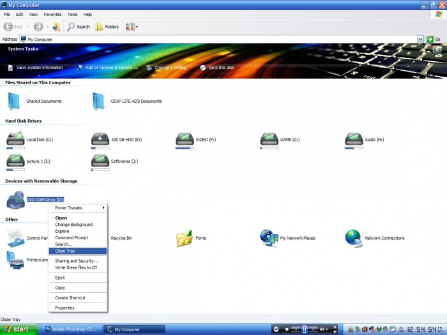Open the Fonts folder icon
This screenshot has width=447, height=335.
click(185, 238)
